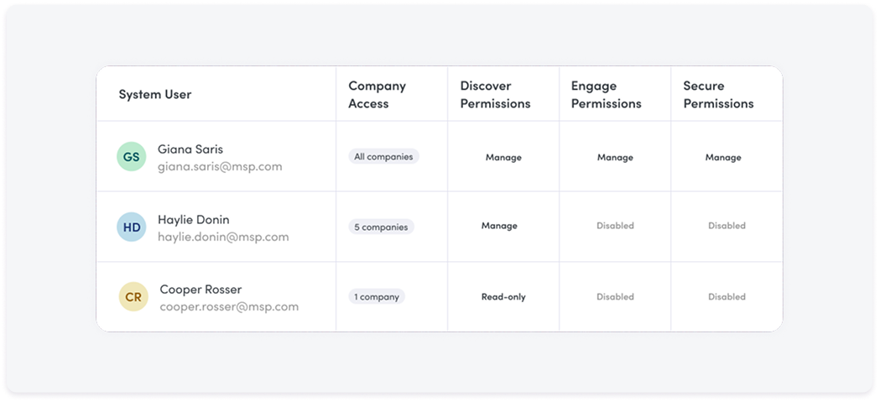This screenshot has width=880, height=402.
Task: Open the Giana Saris user name
Action: click(x=190, y=149)
